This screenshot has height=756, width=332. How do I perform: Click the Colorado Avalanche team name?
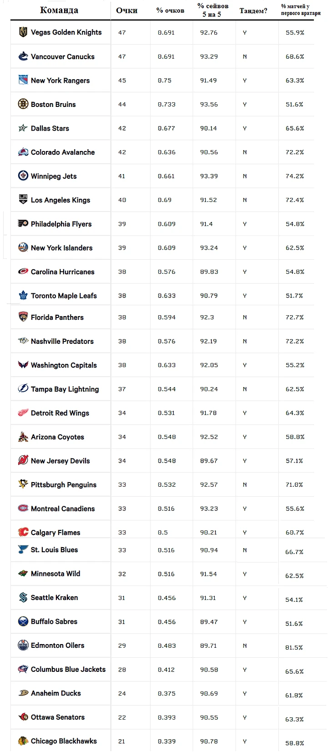[x=63, y=152]
